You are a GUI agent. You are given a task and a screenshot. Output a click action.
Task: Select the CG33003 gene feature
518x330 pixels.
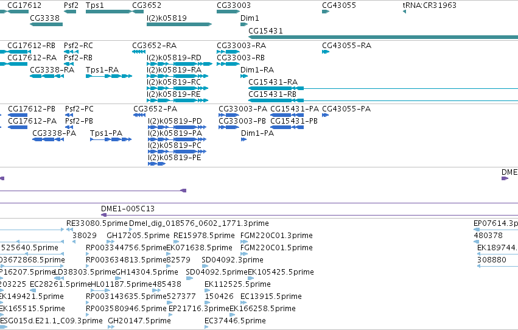pyautogui.click(x=228, y=12)
